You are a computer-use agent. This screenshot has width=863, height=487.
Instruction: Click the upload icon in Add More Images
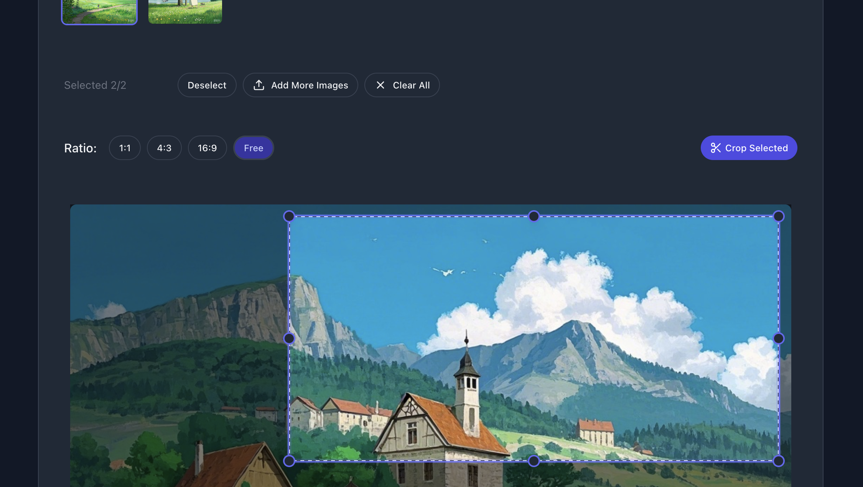(259, 85)
